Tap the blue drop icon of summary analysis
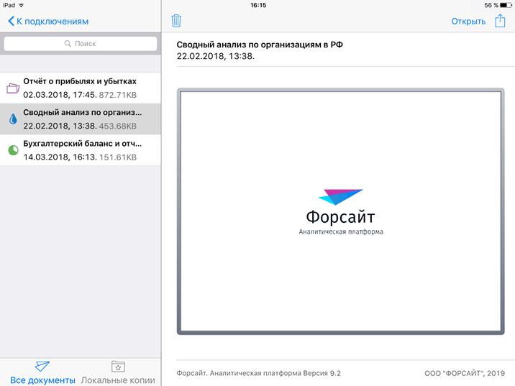The height and width of the screenshot is (386, 515). [13, 119]
